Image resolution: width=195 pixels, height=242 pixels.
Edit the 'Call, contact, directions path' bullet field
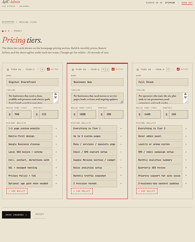tap(29, 160)
